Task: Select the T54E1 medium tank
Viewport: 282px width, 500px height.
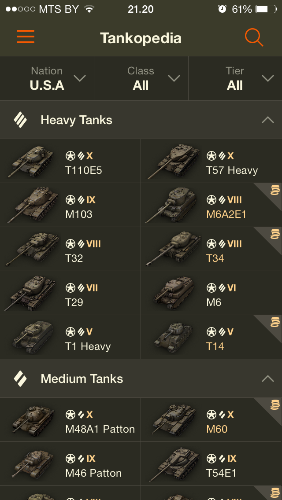Action: tap(211, 464)
